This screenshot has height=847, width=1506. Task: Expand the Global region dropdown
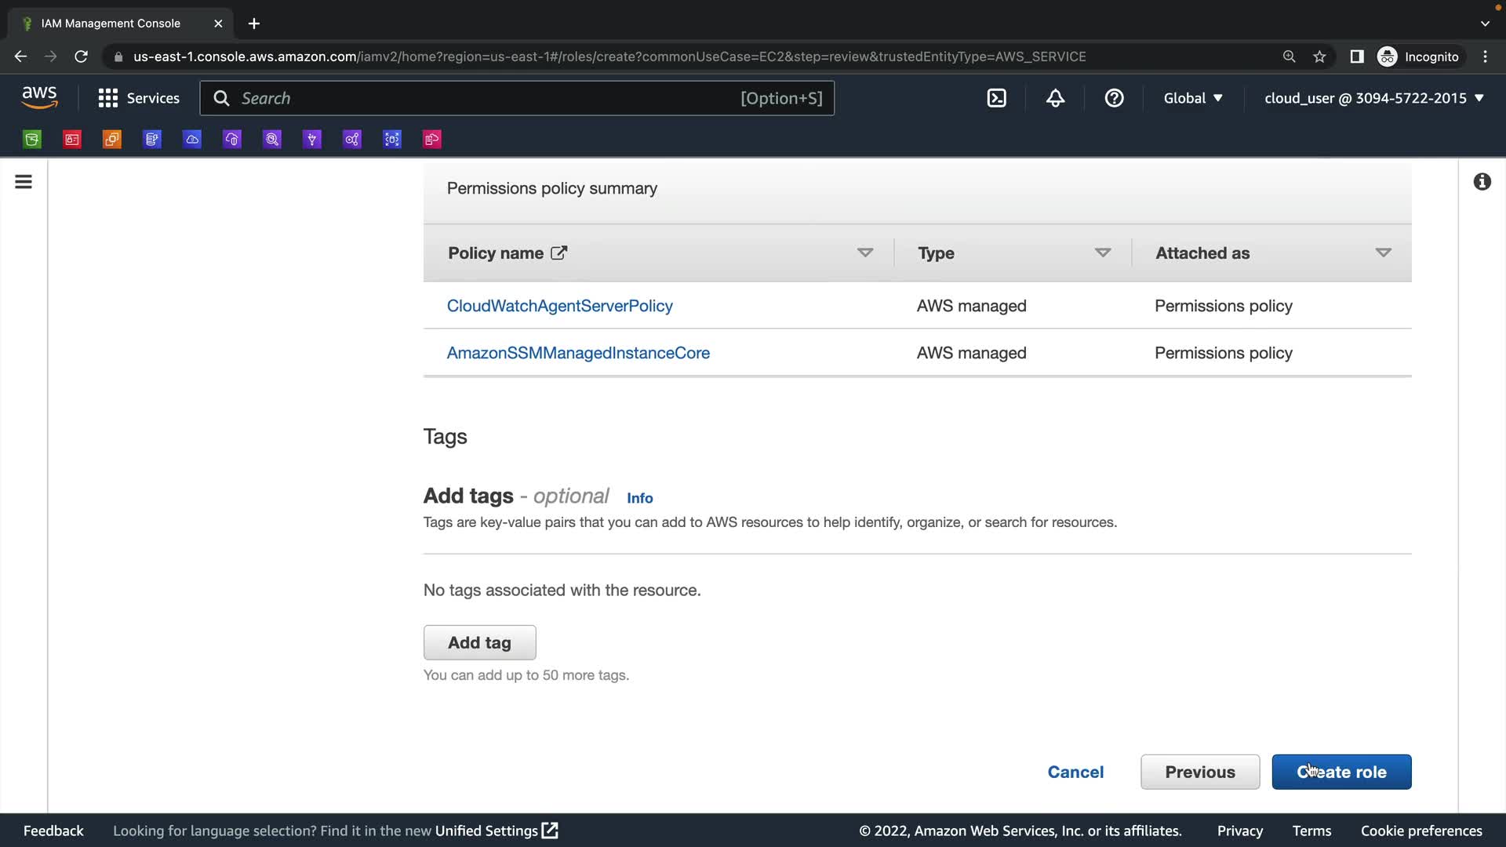click(x=1192, y=98)
